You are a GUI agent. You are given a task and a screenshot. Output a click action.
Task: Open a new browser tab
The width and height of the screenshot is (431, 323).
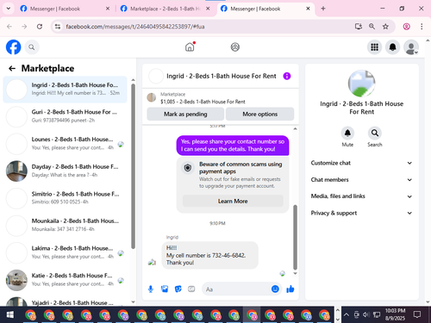click(323, 9)
